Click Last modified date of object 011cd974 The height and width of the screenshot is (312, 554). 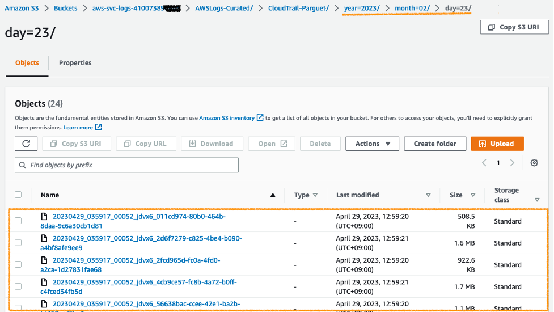[373, 221]
